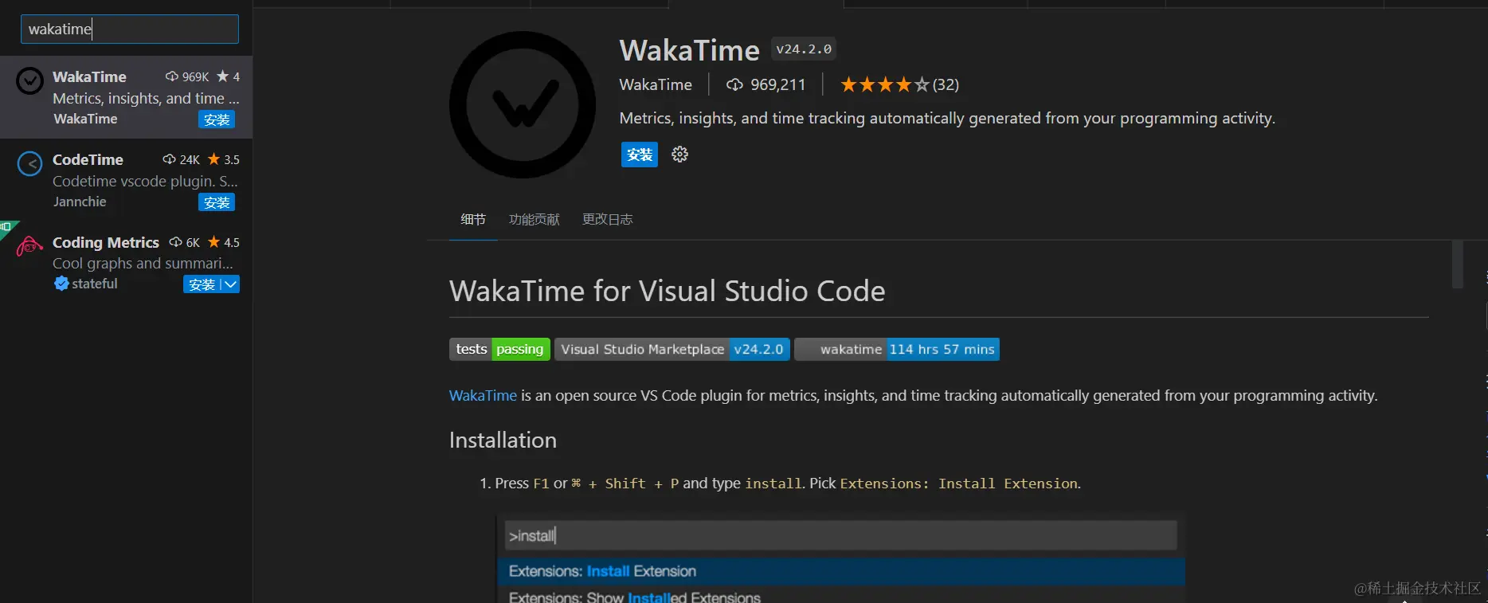
Task: Click the tests passing badge
Action: point(499,349)
